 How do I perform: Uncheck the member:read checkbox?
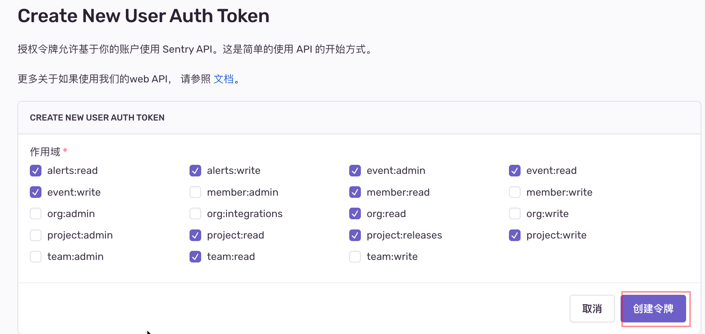tap(355, 192)
